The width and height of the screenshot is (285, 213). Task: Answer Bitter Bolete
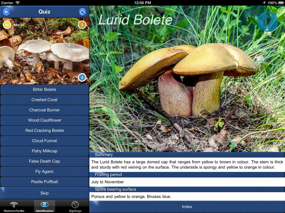coord(44,90)
